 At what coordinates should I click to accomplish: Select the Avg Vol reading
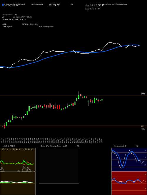[94, 5]
